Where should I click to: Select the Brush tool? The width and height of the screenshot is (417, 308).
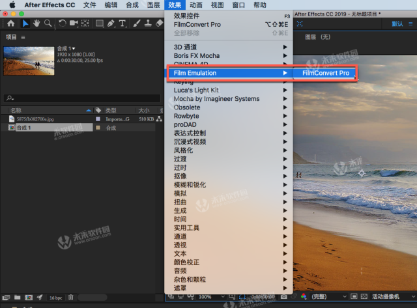point(136,23)
